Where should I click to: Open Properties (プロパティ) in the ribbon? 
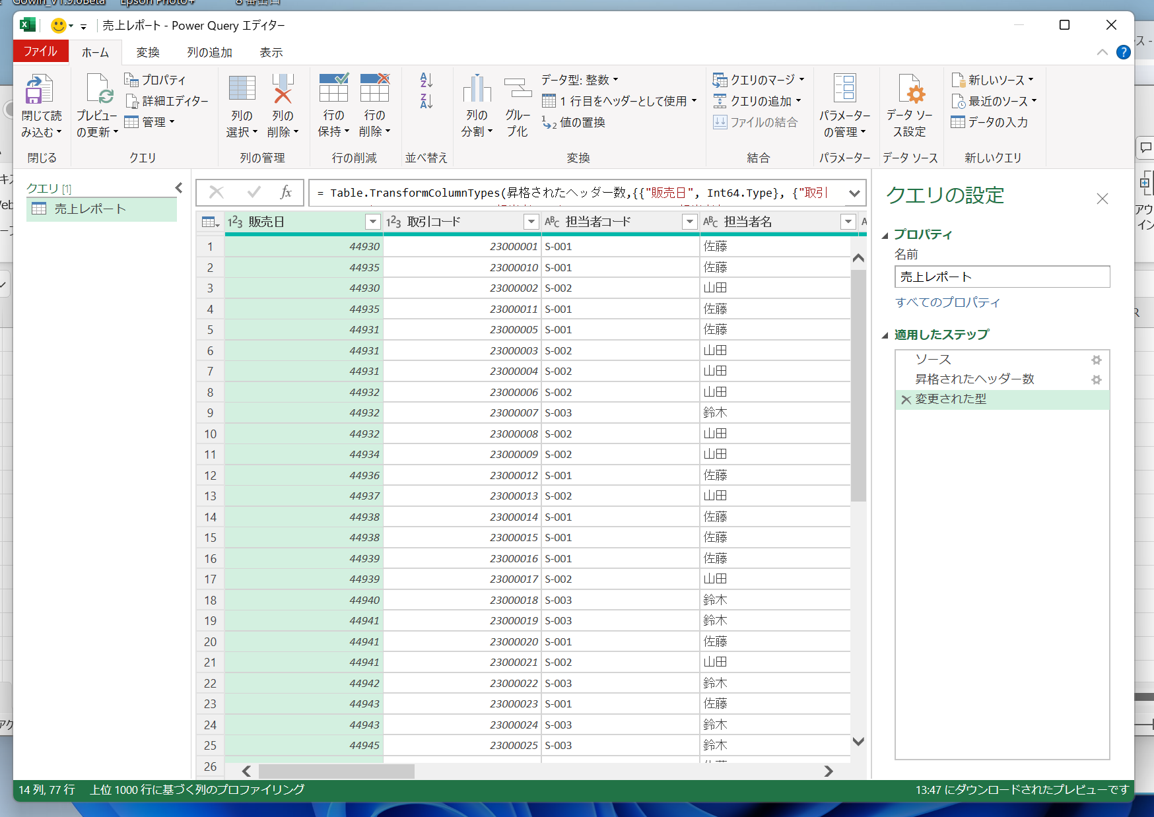(156, 80)
